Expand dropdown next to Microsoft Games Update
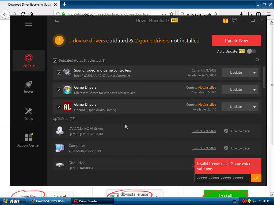This screenshot has height=205, width=274. tap(254, 90)
